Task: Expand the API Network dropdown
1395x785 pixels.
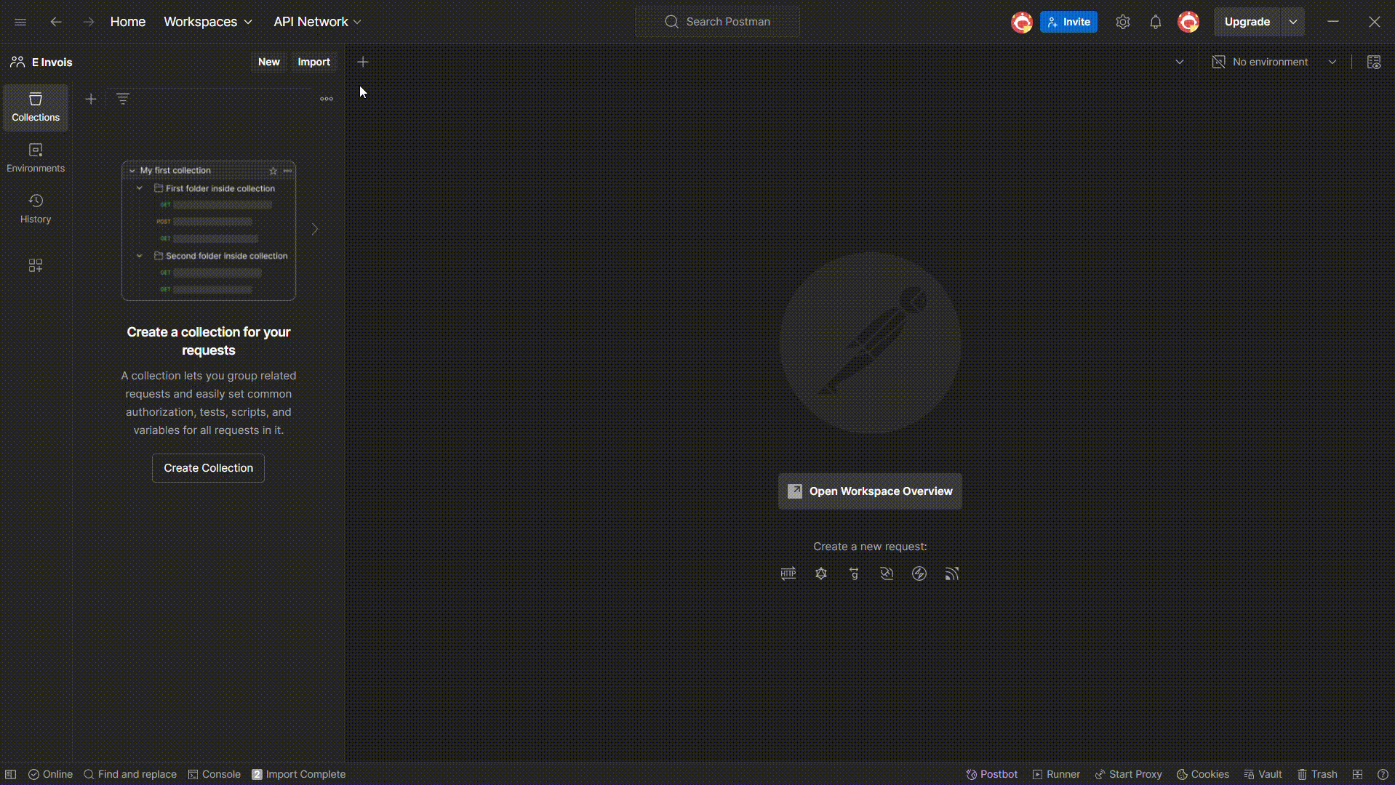Action: [317, 22]
